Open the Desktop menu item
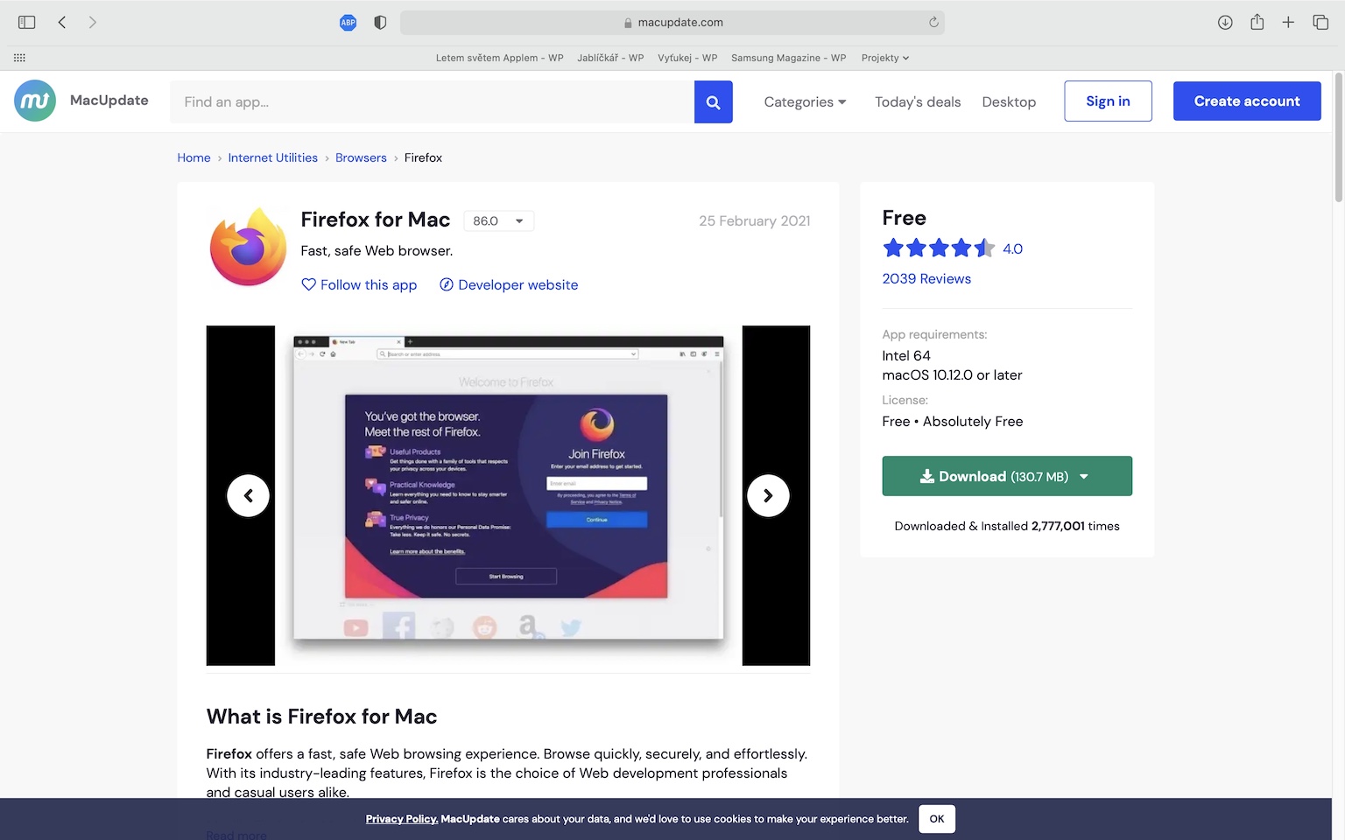This screenshot has width=1345, height=840. pyautogui.click(x=1009, y=101)
